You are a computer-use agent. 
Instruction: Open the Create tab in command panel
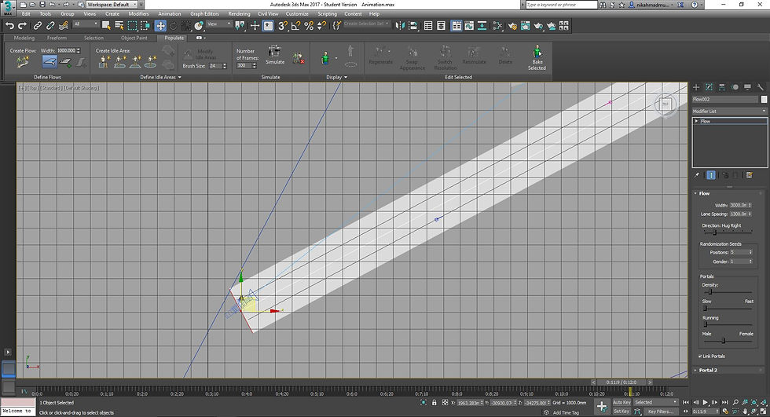click(x=696, y=87)
